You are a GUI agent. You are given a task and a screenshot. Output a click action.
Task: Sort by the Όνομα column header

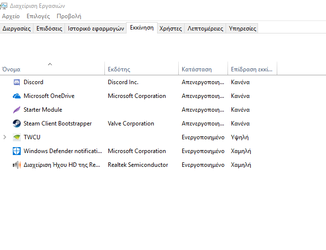pyautogui.click(x=52, y=68)
